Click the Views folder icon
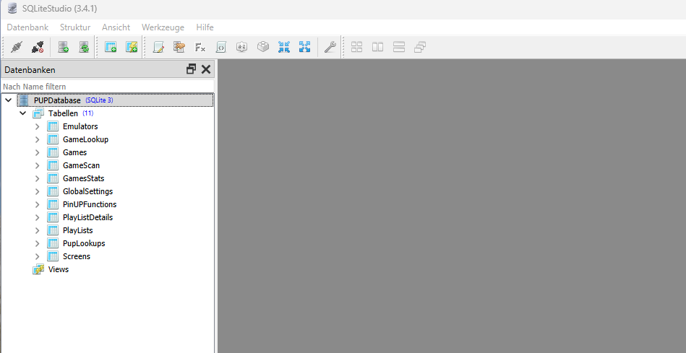The height and width of the screenshot is (353, 686). pos(38,269)
